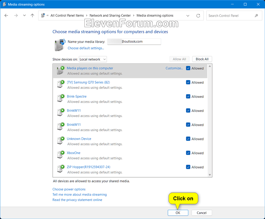The image size is (265, 219).
Task: Open the Brink-Spectre device link
Action: tap(77, 96)
